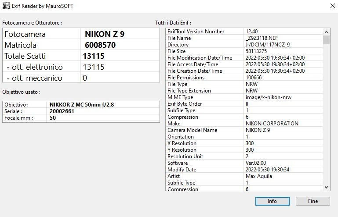338x217 pixels.
Task: Click the Fine button
Action: click(x=313, y=201)
